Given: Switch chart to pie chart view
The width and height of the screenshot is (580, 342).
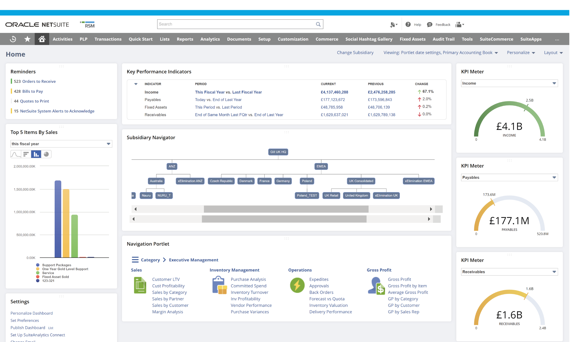Looking at the screenshot, I should point(46,154).
